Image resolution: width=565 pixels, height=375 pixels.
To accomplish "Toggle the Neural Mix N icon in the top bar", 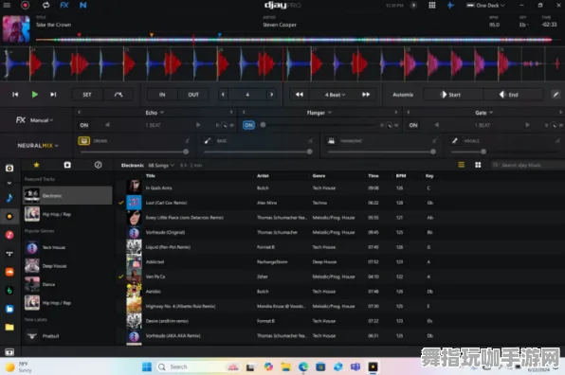I will tap(82, 5).
